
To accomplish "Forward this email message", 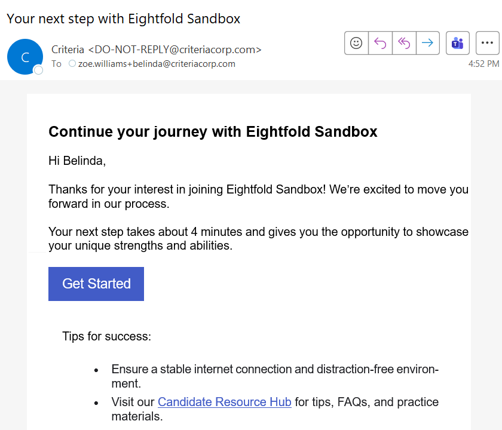I will point(427,43).
